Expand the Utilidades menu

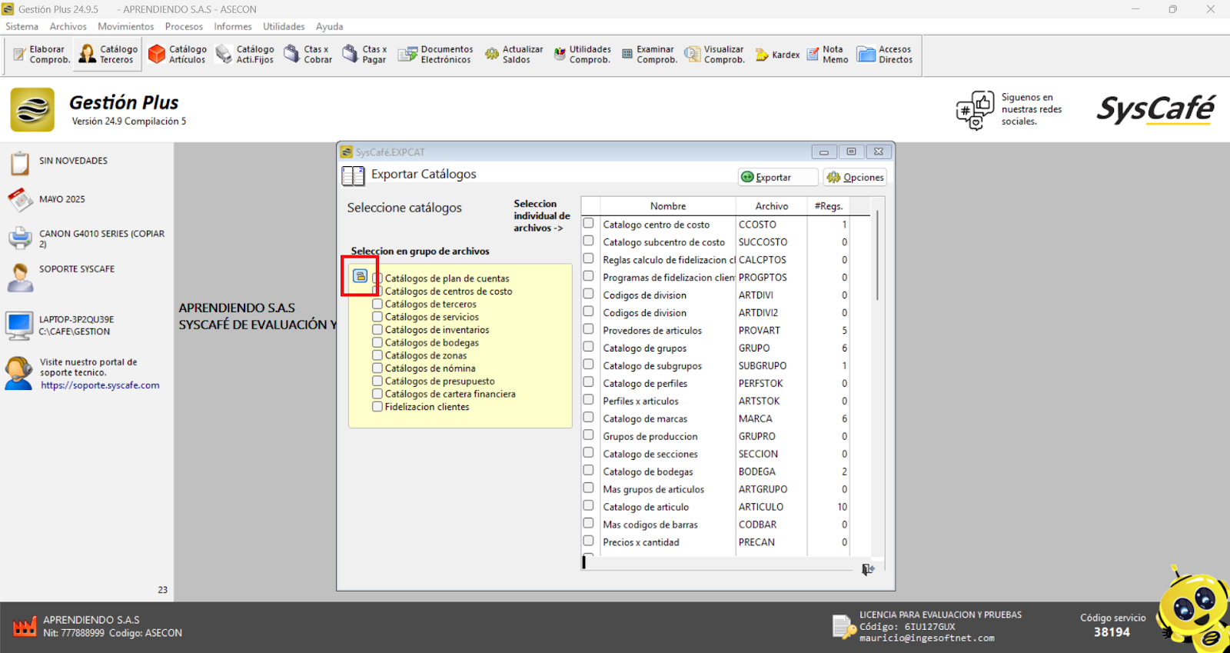(284, 26)
